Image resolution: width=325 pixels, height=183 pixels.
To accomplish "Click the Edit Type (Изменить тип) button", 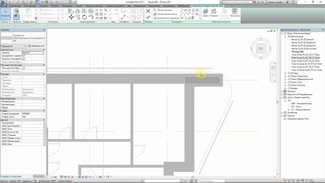I will point(36,46).
